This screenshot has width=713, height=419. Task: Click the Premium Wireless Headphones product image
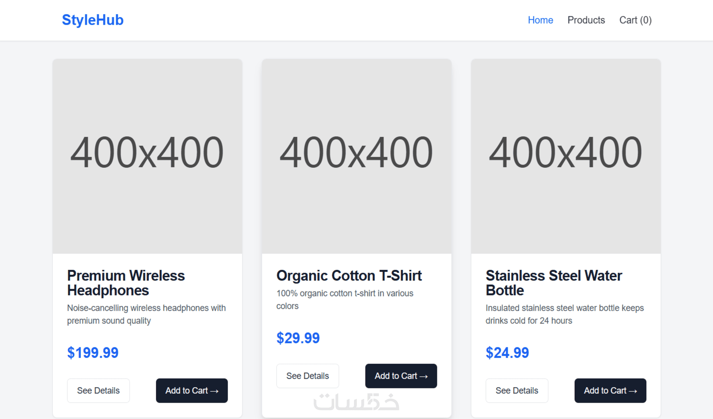click(x=147, y=156)
